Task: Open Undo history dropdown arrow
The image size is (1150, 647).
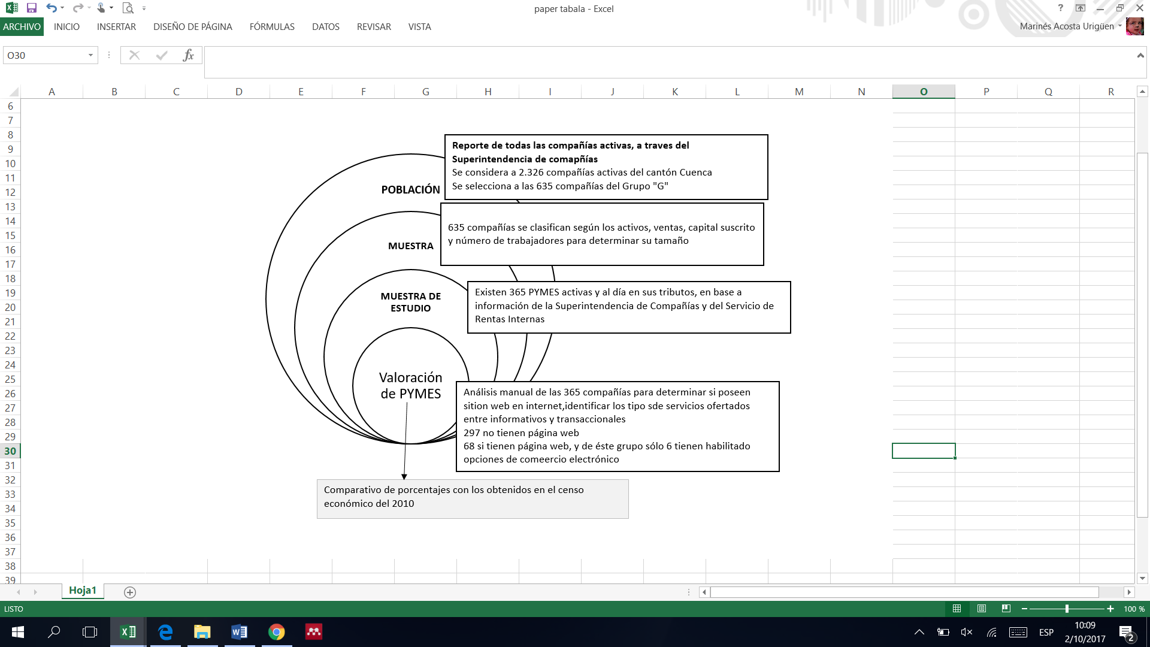Action: pyautogui.click(x=62, y=8)
